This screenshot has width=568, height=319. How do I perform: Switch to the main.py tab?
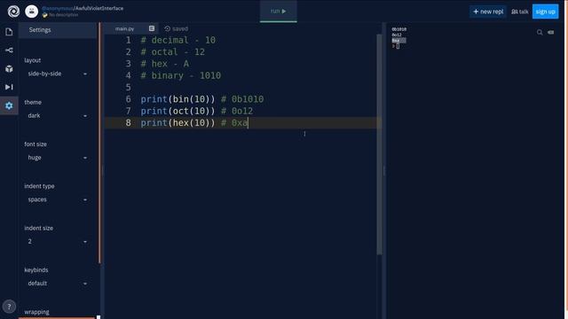coord(124,28)
